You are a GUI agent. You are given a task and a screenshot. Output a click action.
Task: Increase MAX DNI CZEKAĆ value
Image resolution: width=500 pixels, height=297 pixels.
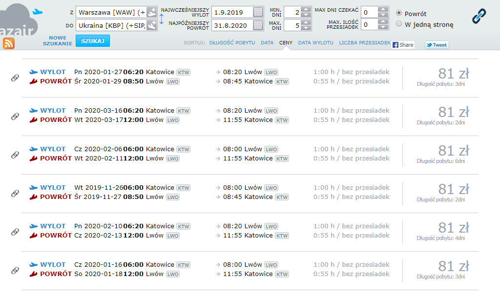click(x=383, y=9)
